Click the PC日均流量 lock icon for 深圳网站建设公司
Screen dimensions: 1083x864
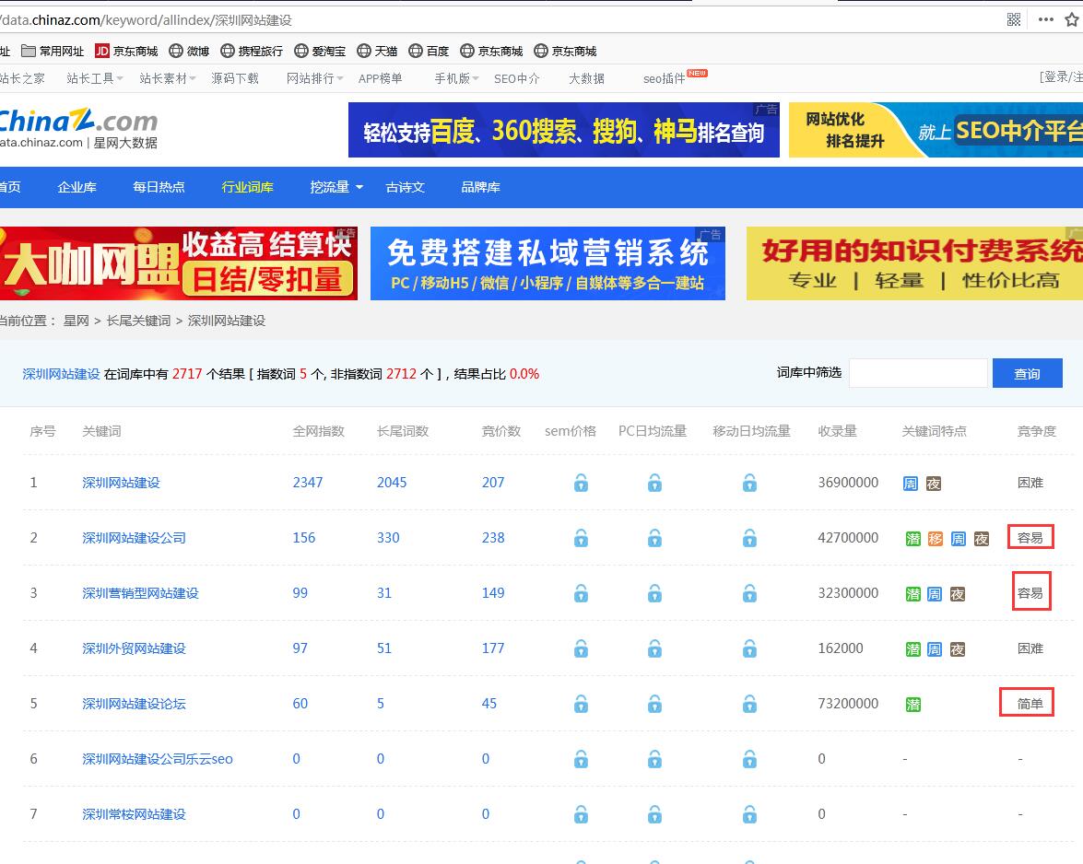coord(654,538)
